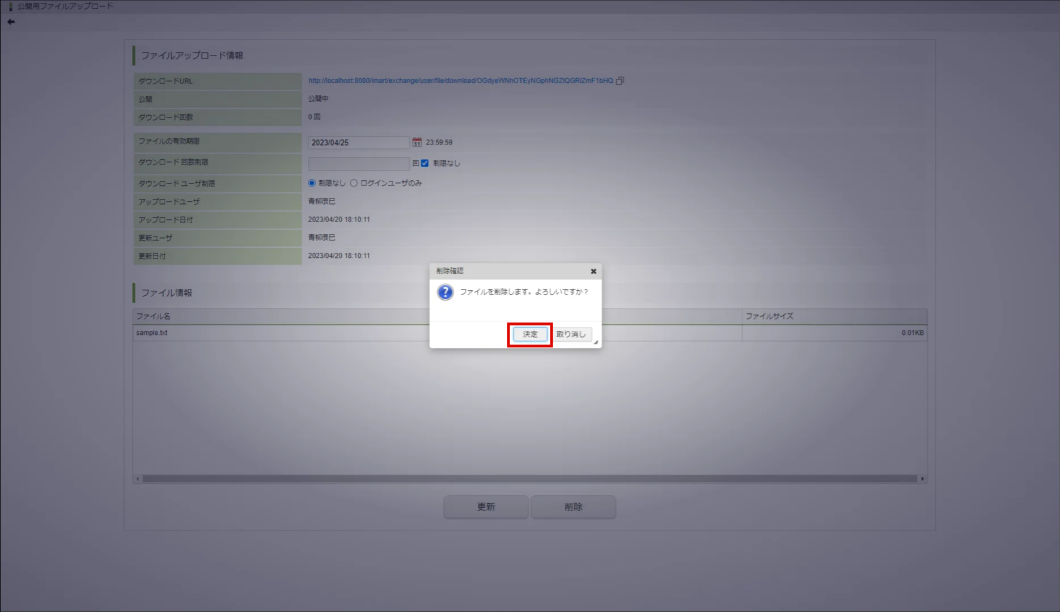Click the 更新日付 value 2023/04/20 18:10:11
The image size is (1060, 612).
tap(339, 256)
